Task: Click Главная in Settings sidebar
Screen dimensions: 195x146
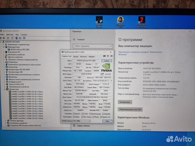Action: (81, 39)
